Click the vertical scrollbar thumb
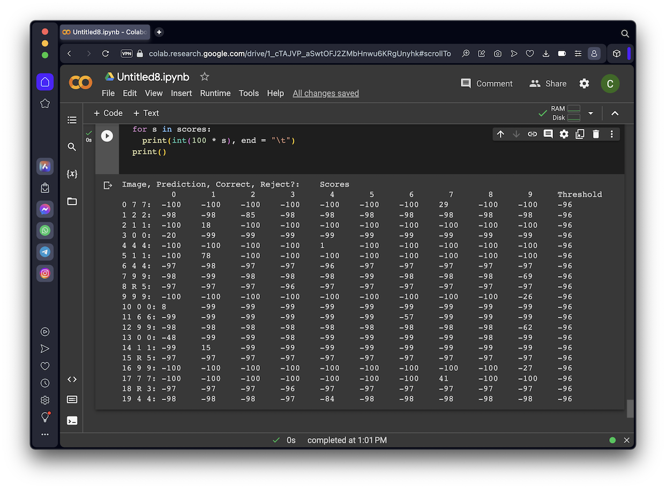The image size is (666, 489). [630, 408]
